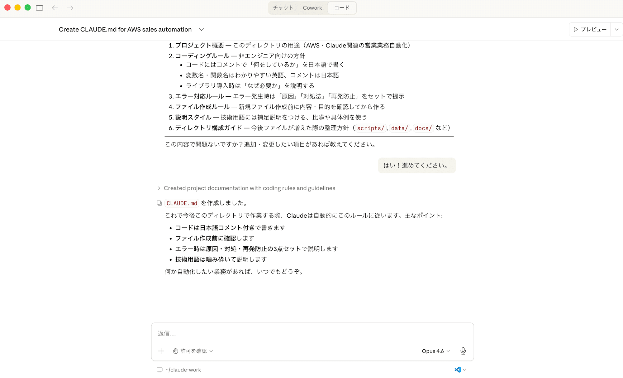Click the computer icon beside ~/claude-work
This screenshot has height=378, width=623.
(x=159, y=370)
